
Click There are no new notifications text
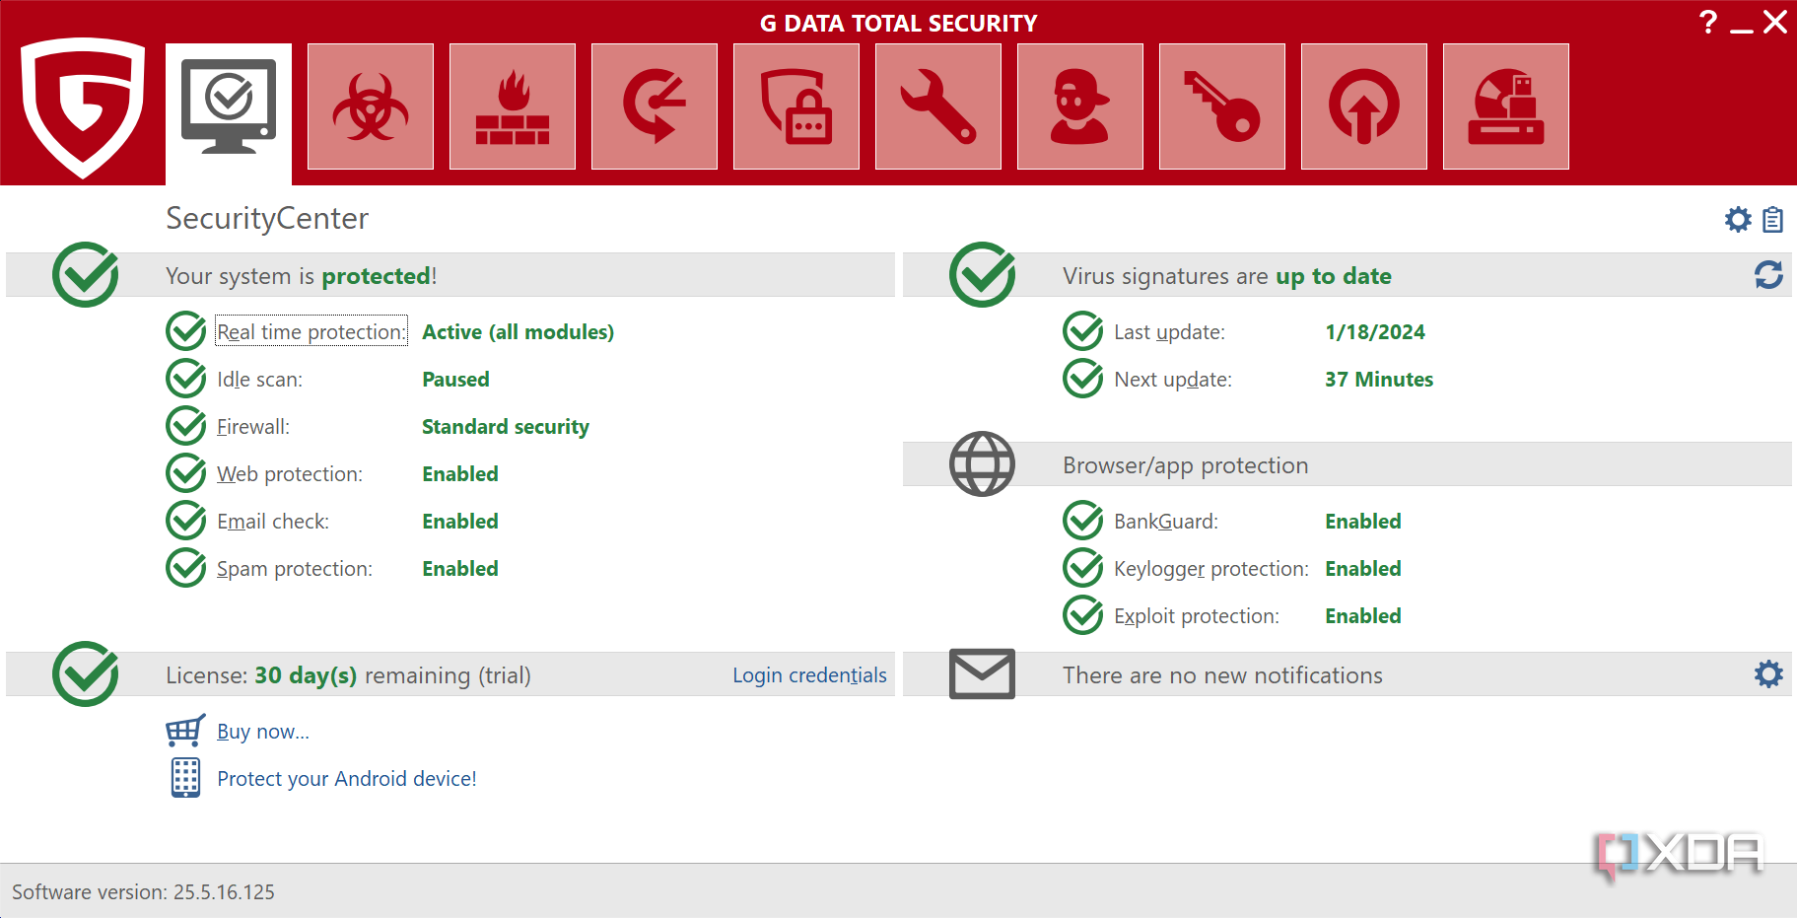pyautogui.click(x=1222, y=675)
